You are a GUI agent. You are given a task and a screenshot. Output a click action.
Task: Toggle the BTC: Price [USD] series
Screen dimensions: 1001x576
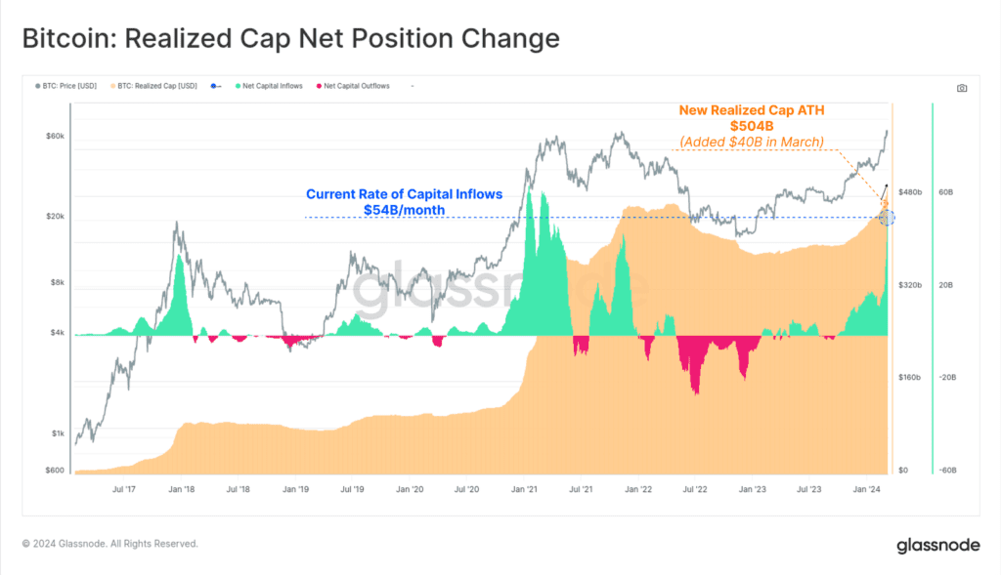[x=71, y=86]
